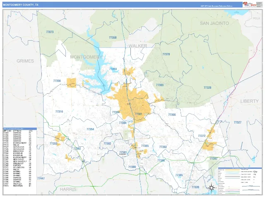Select ZIP code label 77357 on the map

coord(214,158)
